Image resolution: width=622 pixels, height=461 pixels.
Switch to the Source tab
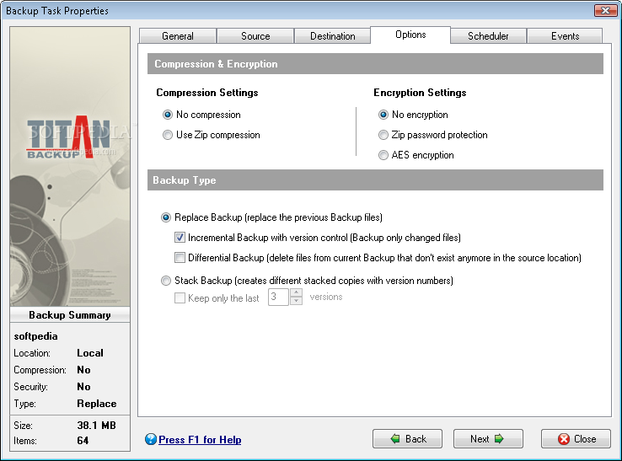click(x=255, y=36)
